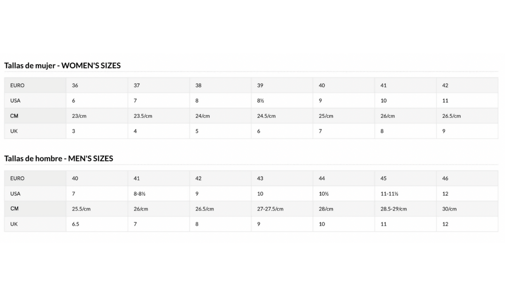505x296 pixels.
Task: Select EURO 46 in men's table
Action: [445, 178]
